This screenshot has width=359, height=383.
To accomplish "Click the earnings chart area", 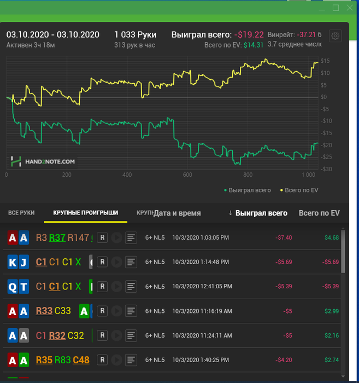I will click(162, 113).
